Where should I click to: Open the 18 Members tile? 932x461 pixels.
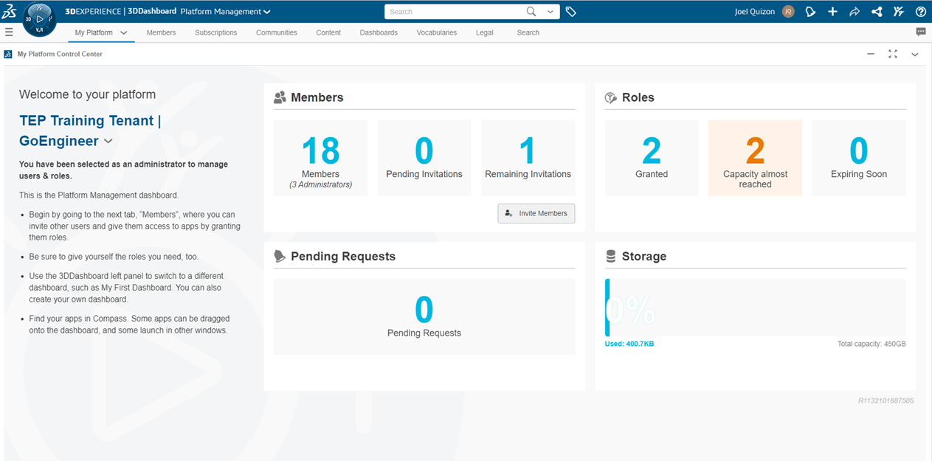pyautogui.click(x=320, y=158)
